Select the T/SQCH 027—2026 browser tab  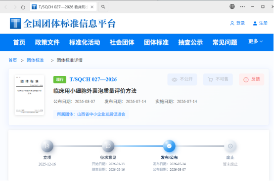pyautogui.click(x=63, y=7)
